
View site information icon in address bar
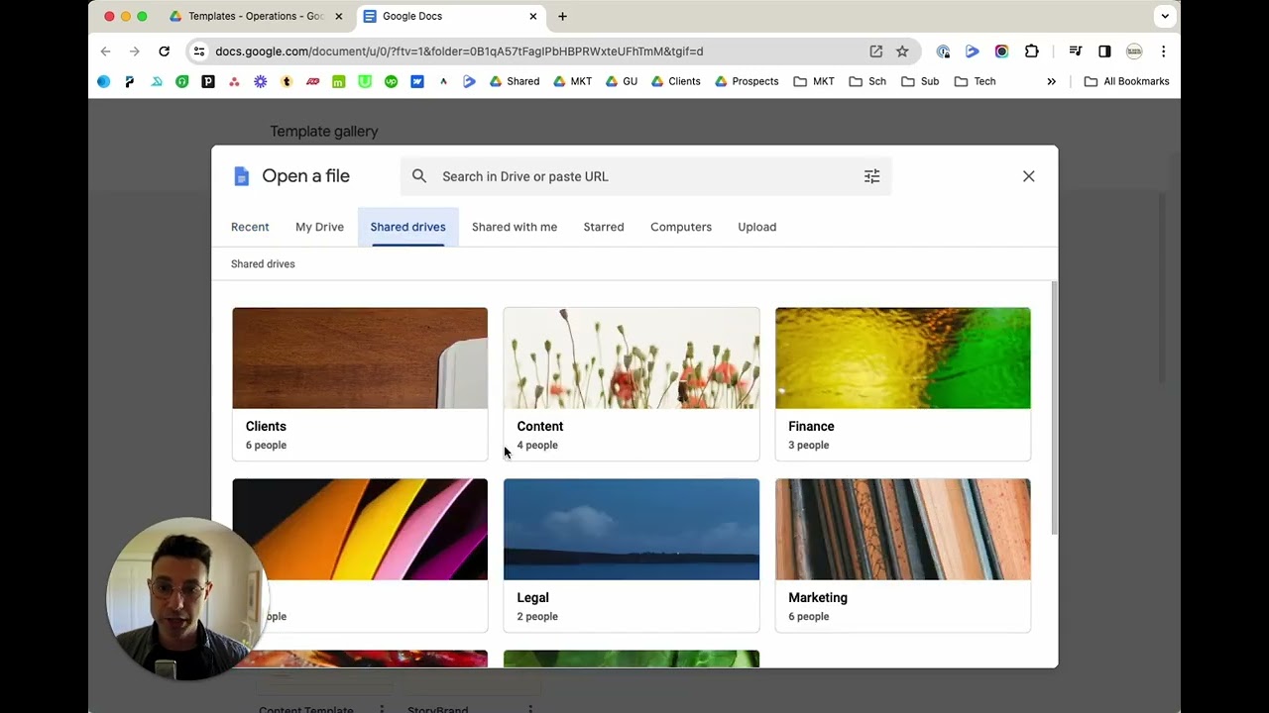tap(199, 51)
